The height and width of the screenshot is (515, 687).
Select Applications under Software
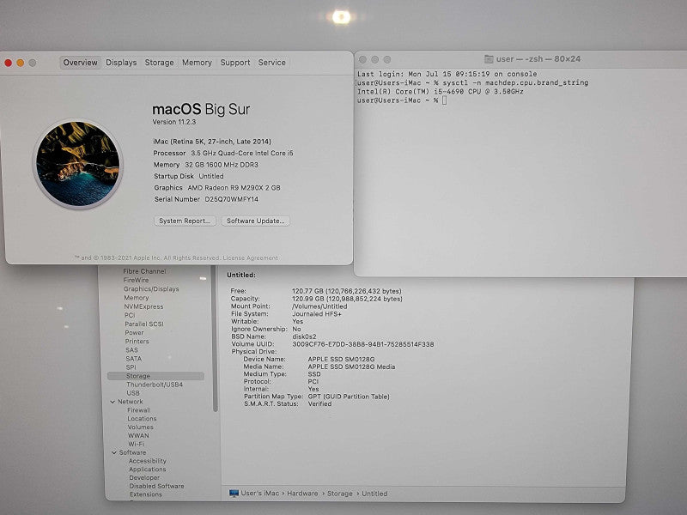147,470
